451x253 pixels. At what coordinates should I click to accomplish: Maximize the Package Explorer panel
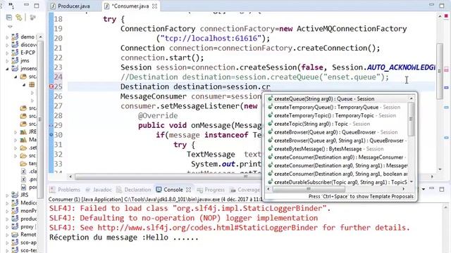(37, 6)
